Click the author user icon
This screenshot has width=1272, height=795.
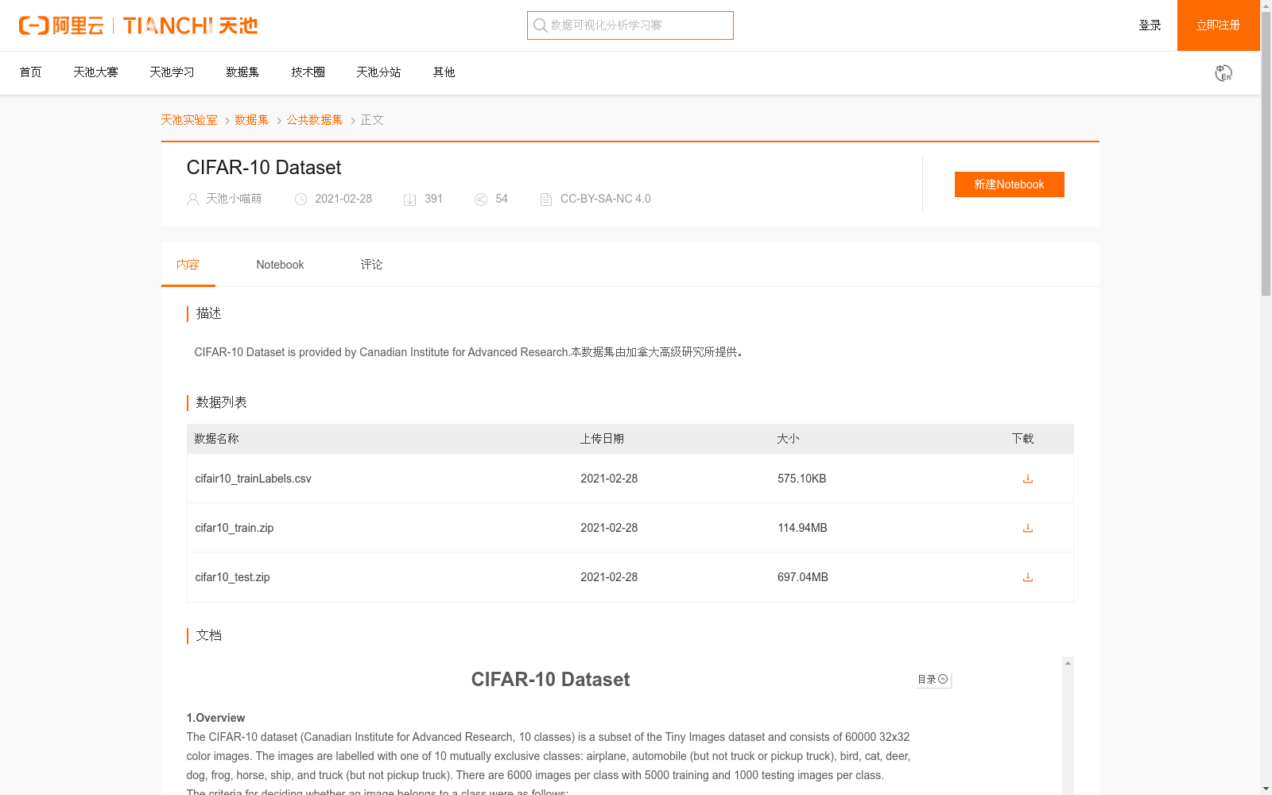(x=192, y=200)
